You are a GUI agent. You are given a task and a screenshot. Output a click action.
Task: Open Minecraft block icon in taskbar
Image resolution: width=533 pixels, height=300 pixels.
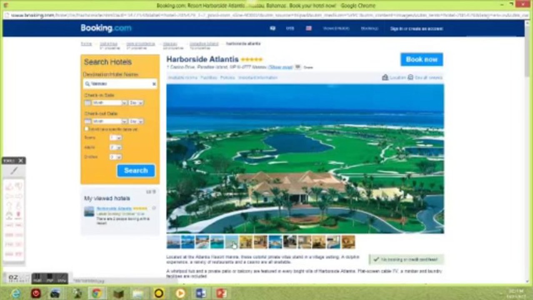click(x=118, y=293)
